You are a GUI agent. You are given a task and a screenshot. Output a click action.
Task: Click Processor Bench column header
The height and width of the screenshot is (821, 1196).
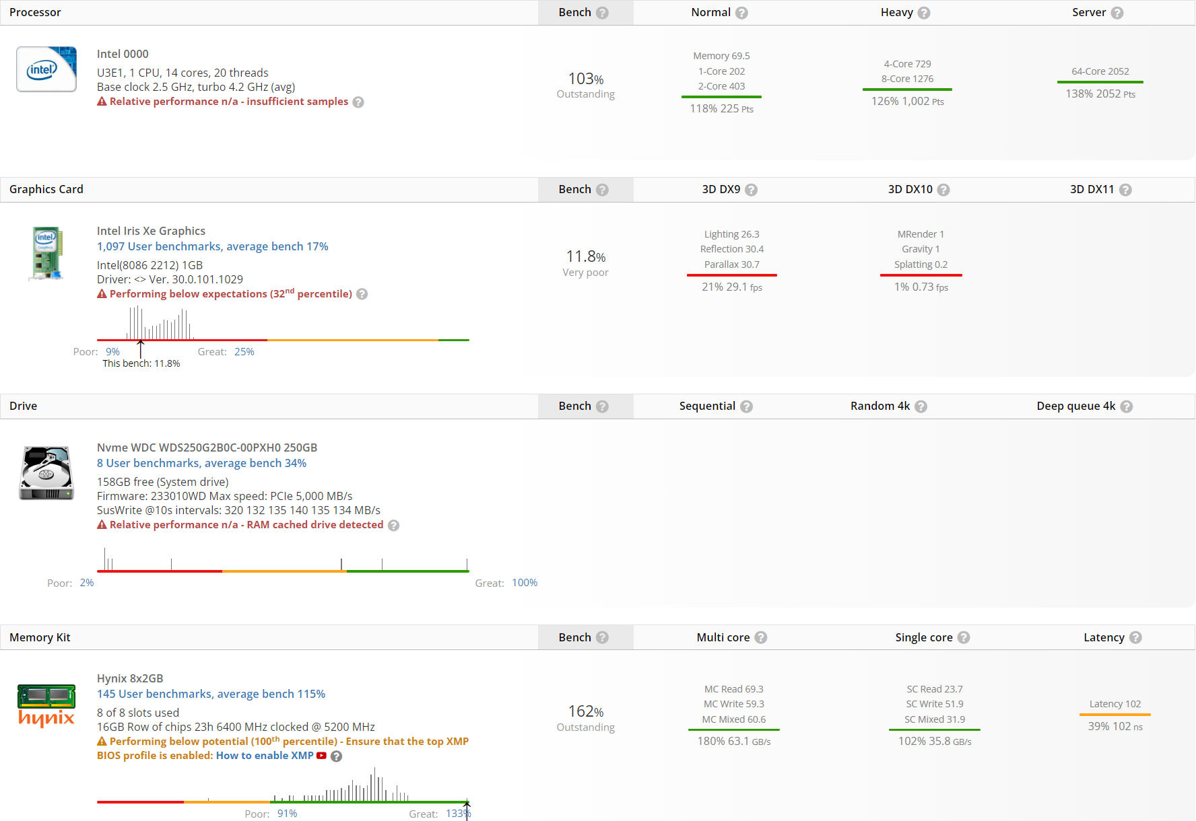585,13
